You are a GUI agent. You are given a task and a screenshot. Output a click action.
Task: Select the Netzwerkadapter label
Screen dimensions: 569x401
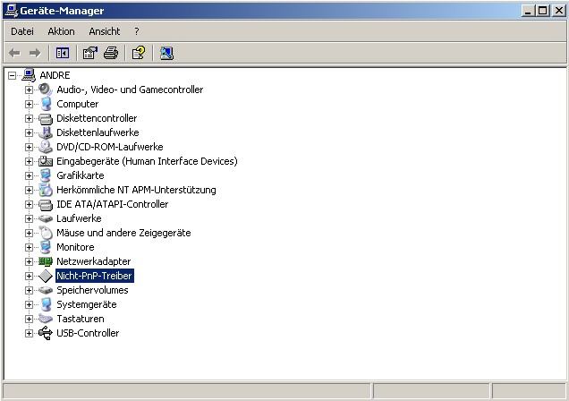coord(94,261)
